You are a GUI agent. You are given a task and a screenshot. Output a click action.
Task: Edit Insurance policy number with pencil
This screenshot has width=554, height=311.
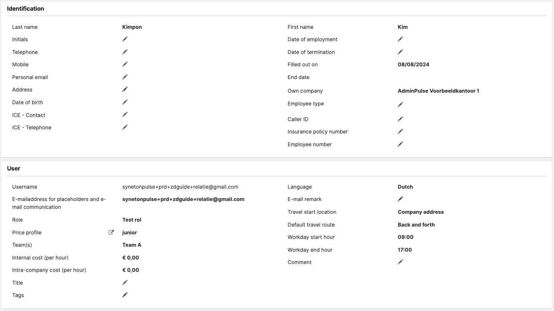coord(400,131)
